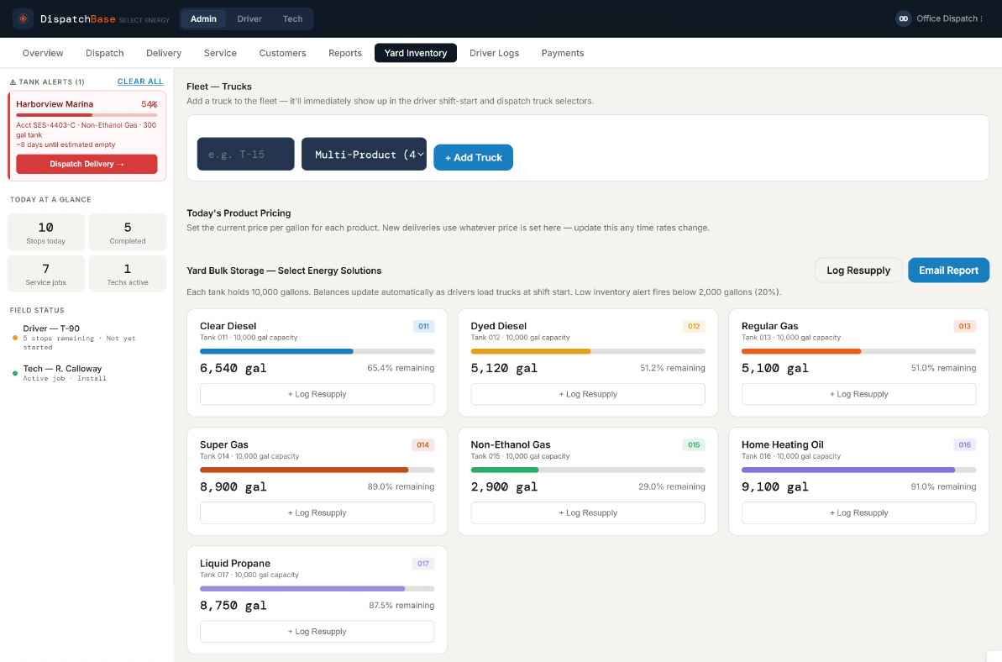Click the Harborview Marina alert title

tap(55, 104)
